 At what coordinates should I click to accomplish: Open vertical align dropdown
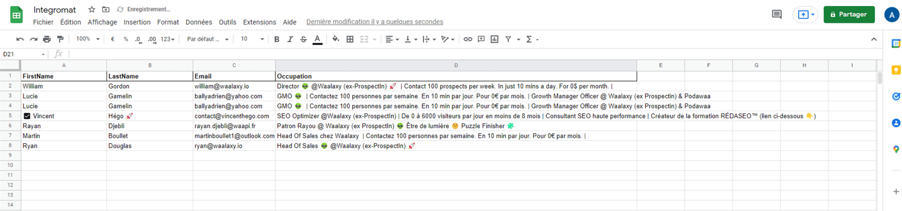(x=410, y=39)
